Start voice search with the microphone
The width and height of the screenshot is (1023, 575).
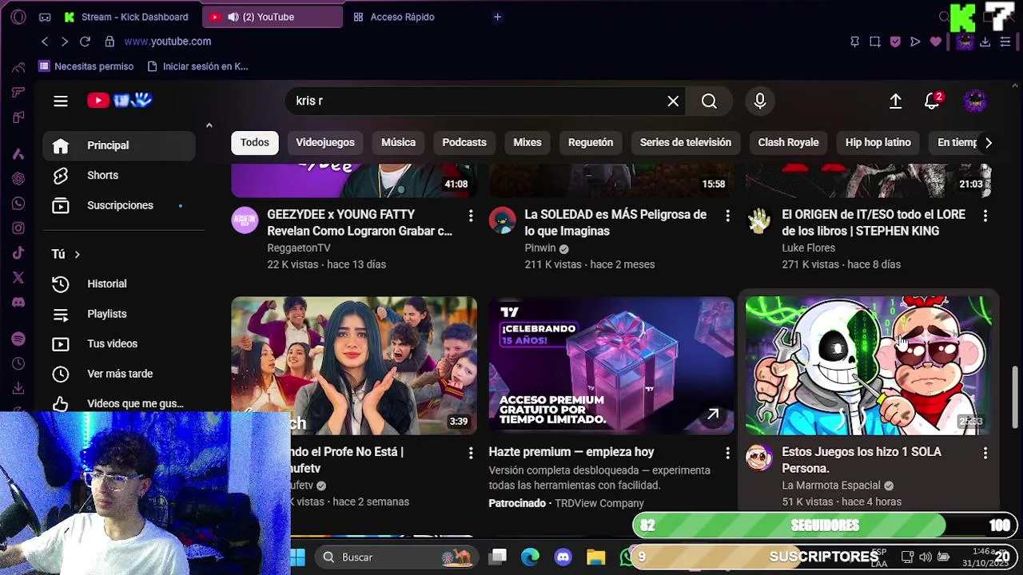point(760,101)
